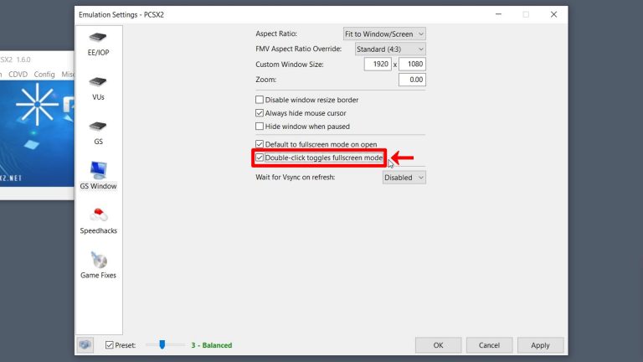The width and height of the screenshot is (643, 362).
Task: Select the GS Window settings page
Action: tap(99, 176)
